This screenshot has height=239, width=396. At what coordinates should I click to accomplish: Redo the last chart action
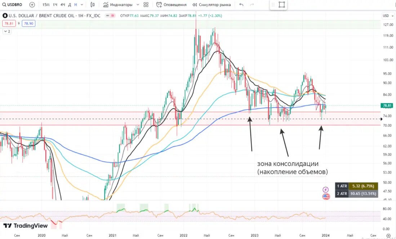pyautogui.click(x=252, y=5)
